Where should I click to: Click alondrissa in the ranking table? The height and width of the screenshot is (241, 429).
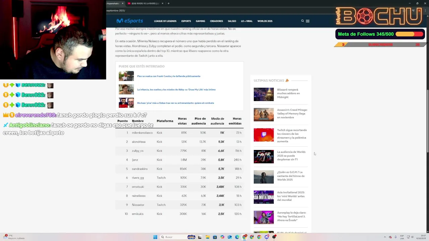(x=139, y=142)
